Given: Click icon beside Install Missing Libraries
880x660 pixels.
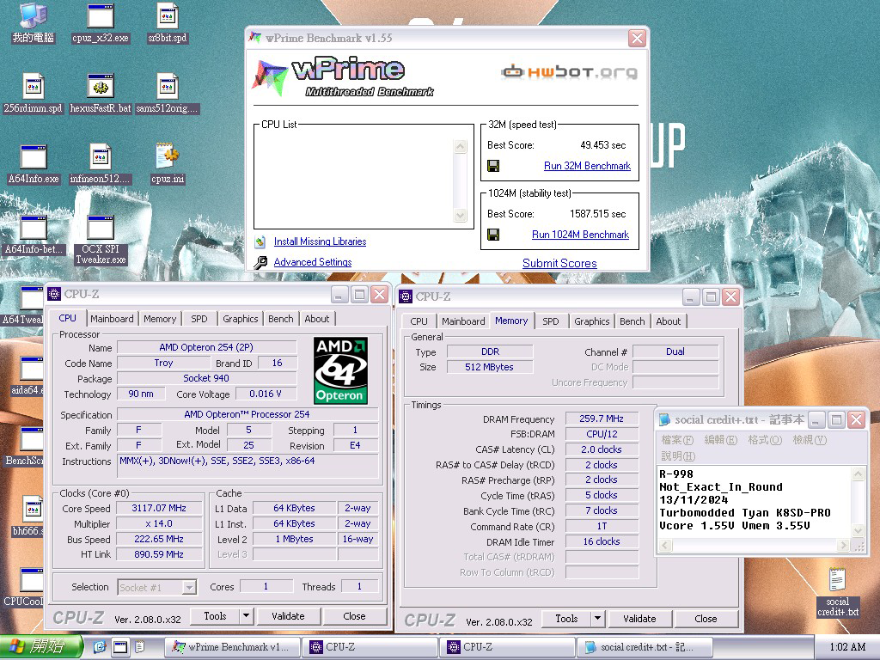Looking at the screenshot, I should (260, 241).
